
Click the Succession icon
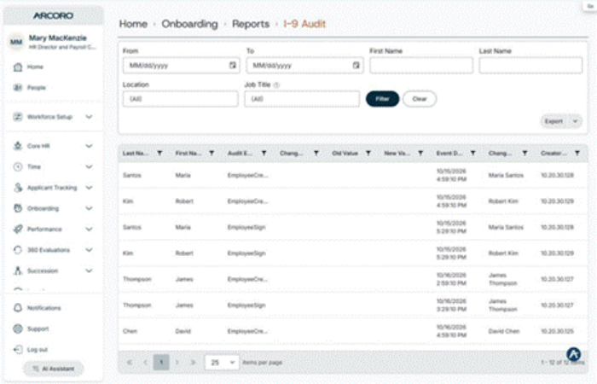(x=18, y=271)
